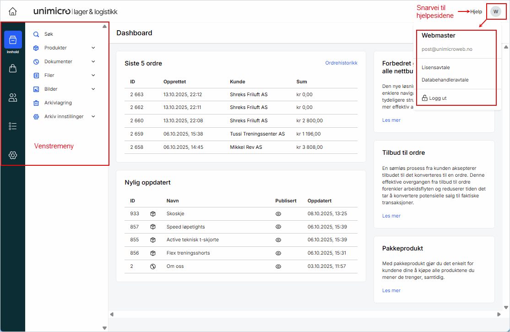Open the customers people icon in sidebar
510x332 pixels.
coord(13,97)
